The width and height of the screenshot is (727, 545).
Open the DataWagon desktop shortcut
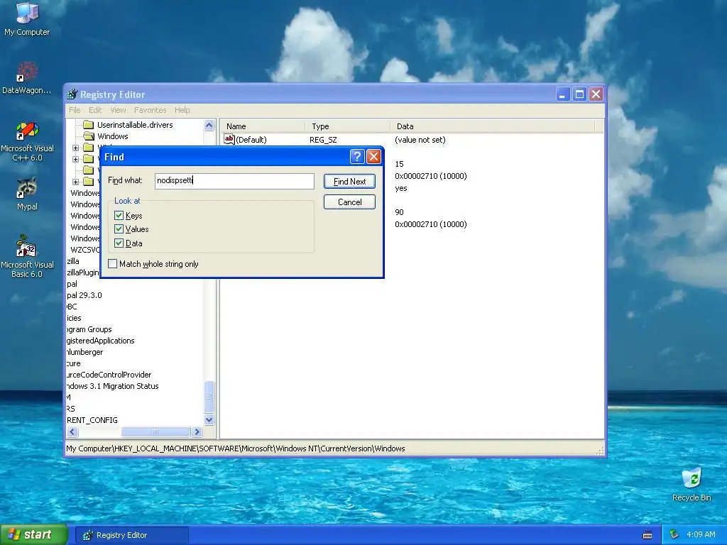27,77
